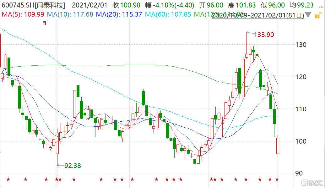
Task: Click the low price 低96.00
Action: pos(273,5)
